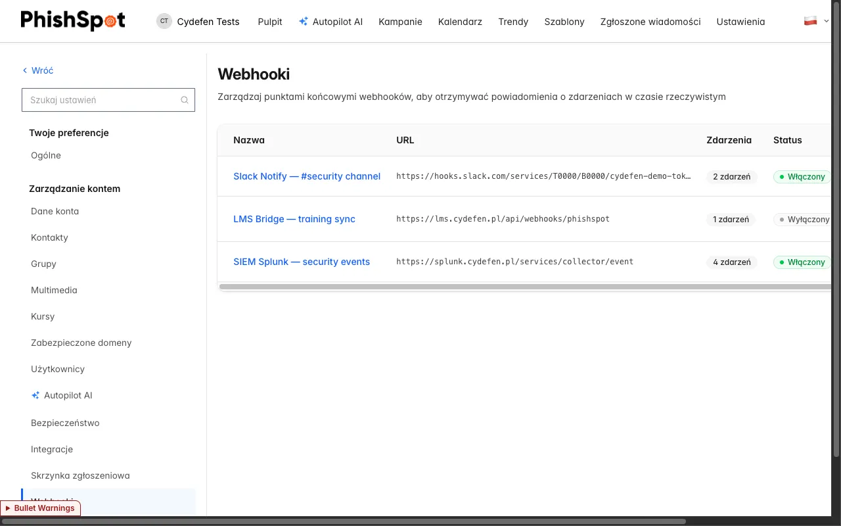The width and height of the screenshot is (841, 526).
Task: Click the bottom page horizontal scrollbar
Action: click(x=344, y=521)
